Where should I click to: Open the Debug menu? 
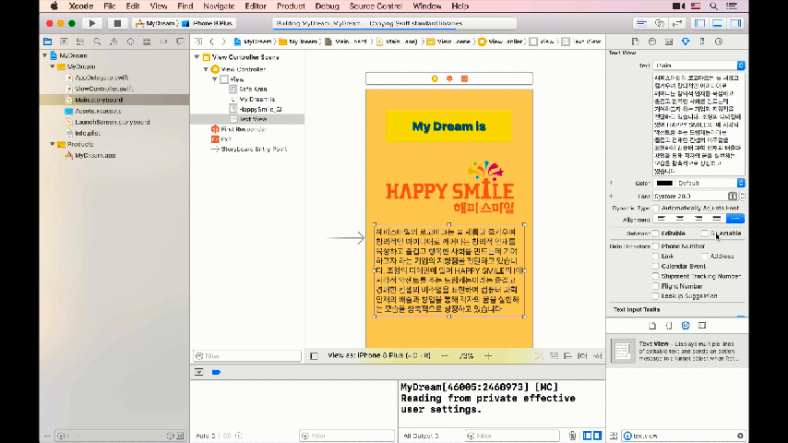327,6
